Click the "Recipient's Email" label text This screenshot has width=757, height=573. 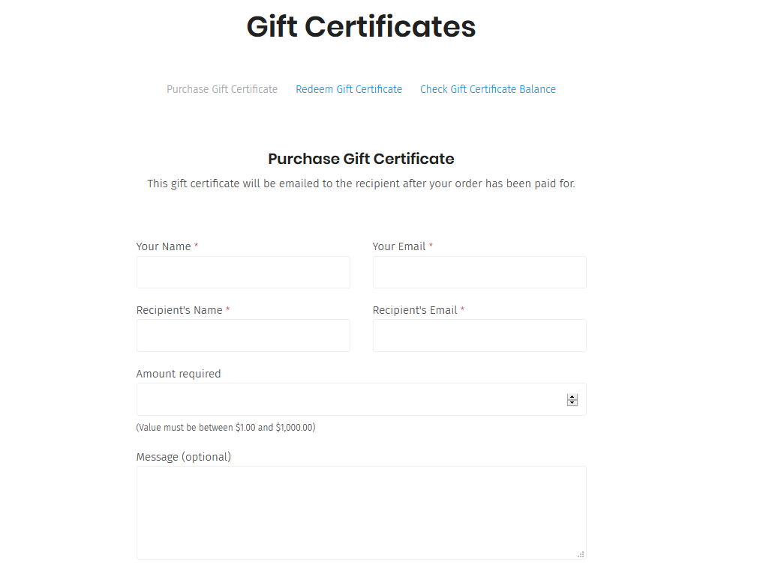415,310
